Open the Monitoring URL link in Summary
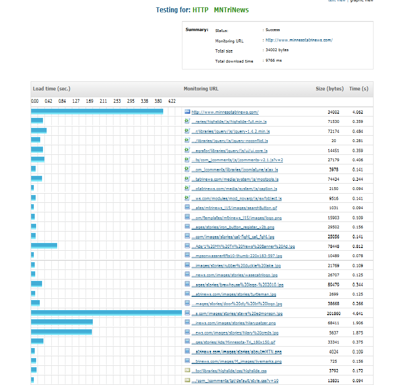411x385 pixels. [299, 40]
